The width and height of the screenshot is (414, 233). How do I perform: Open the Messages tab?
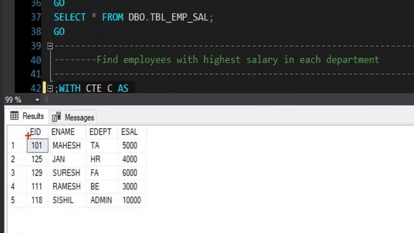coord(73,117)
